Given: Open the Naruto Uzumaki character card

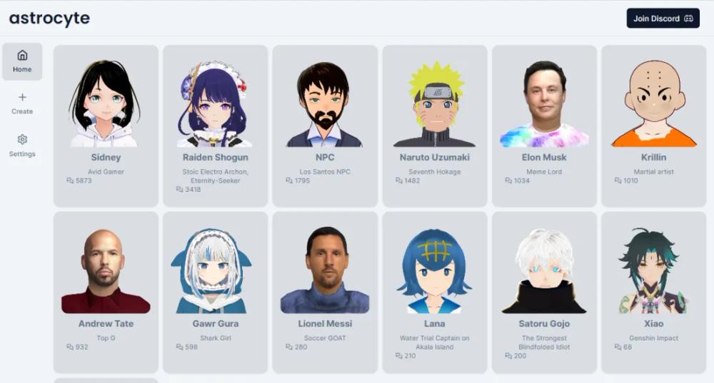Looking at the screenshot, I should [x=435, y=126].
